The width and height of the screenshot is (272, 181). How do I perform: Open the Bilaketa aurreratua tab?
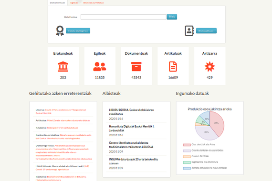94,3
